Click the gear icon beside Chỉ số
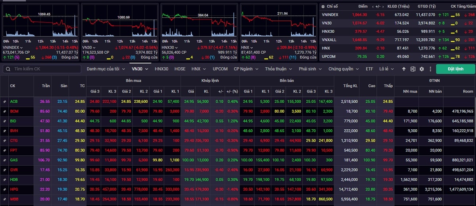This screenshot has height=206, width=476. click(323, 6)
